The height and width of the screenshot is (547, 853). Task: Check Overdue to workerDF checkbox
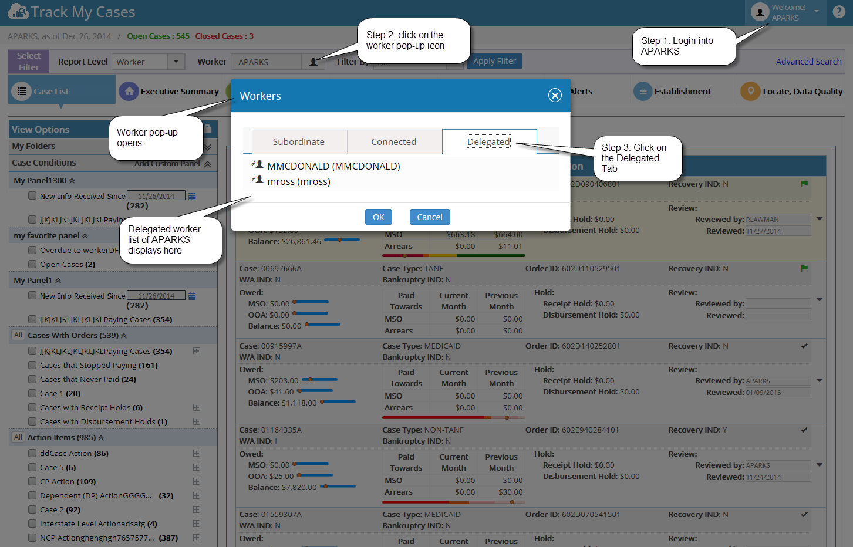click(32, 250)
